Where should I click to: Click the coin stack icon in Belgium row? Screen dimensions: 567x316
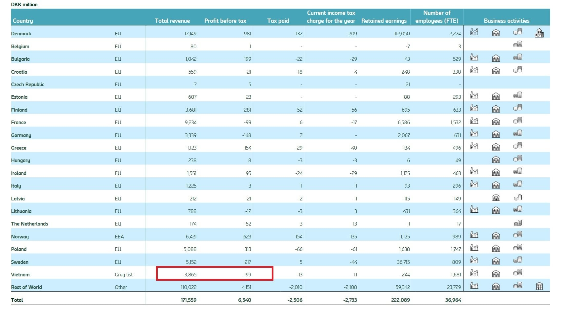coord(518,44)
